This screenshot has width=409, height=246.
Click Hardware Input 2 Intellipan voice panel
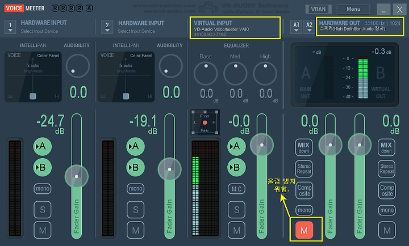coord(126,77)
